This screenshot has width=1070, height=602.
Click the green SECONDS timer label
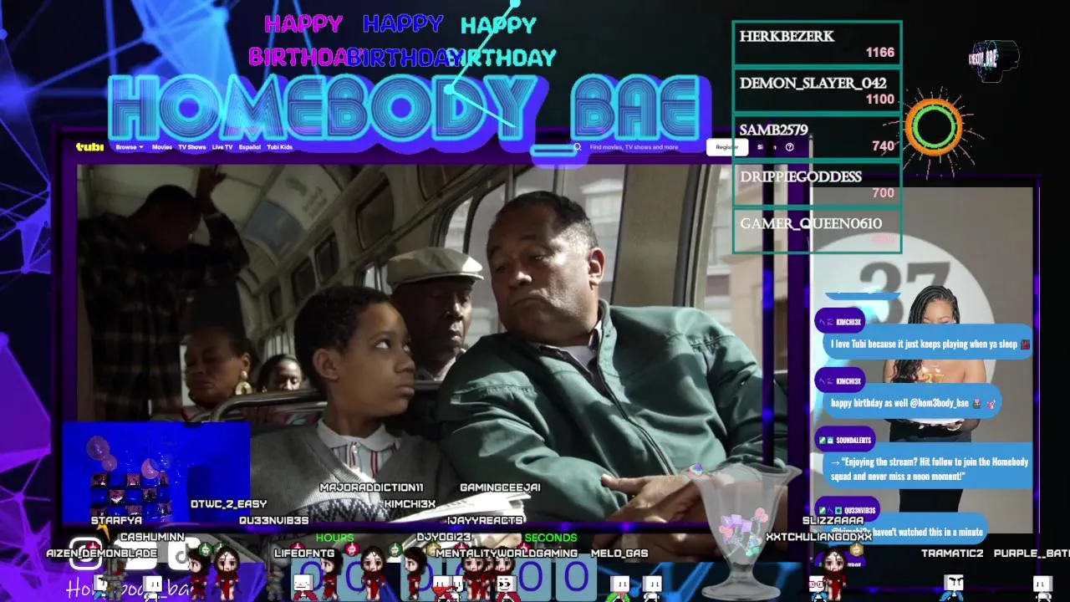click(551, 538)
